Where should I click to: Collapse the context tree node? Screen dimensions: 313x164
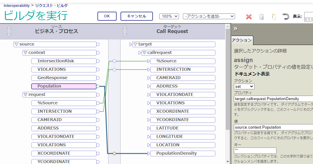[25, 53]
